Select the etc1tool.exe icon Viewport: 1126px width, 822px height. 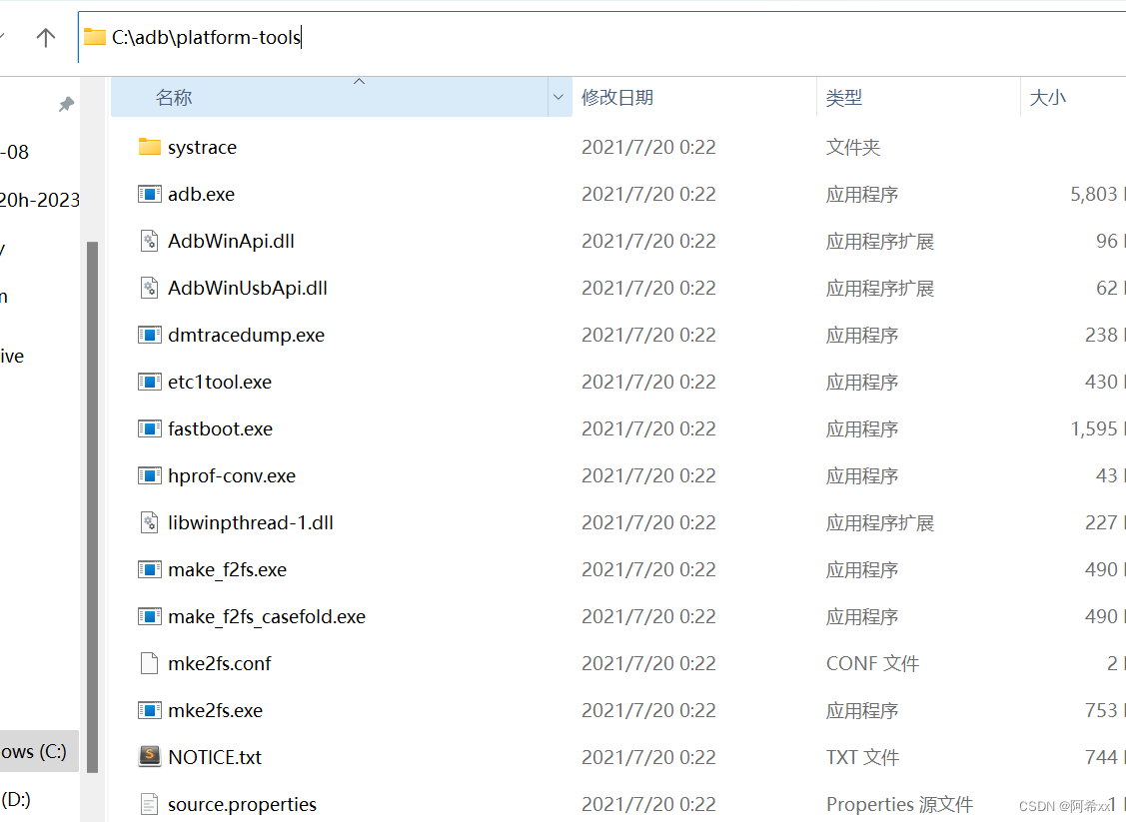150,382
